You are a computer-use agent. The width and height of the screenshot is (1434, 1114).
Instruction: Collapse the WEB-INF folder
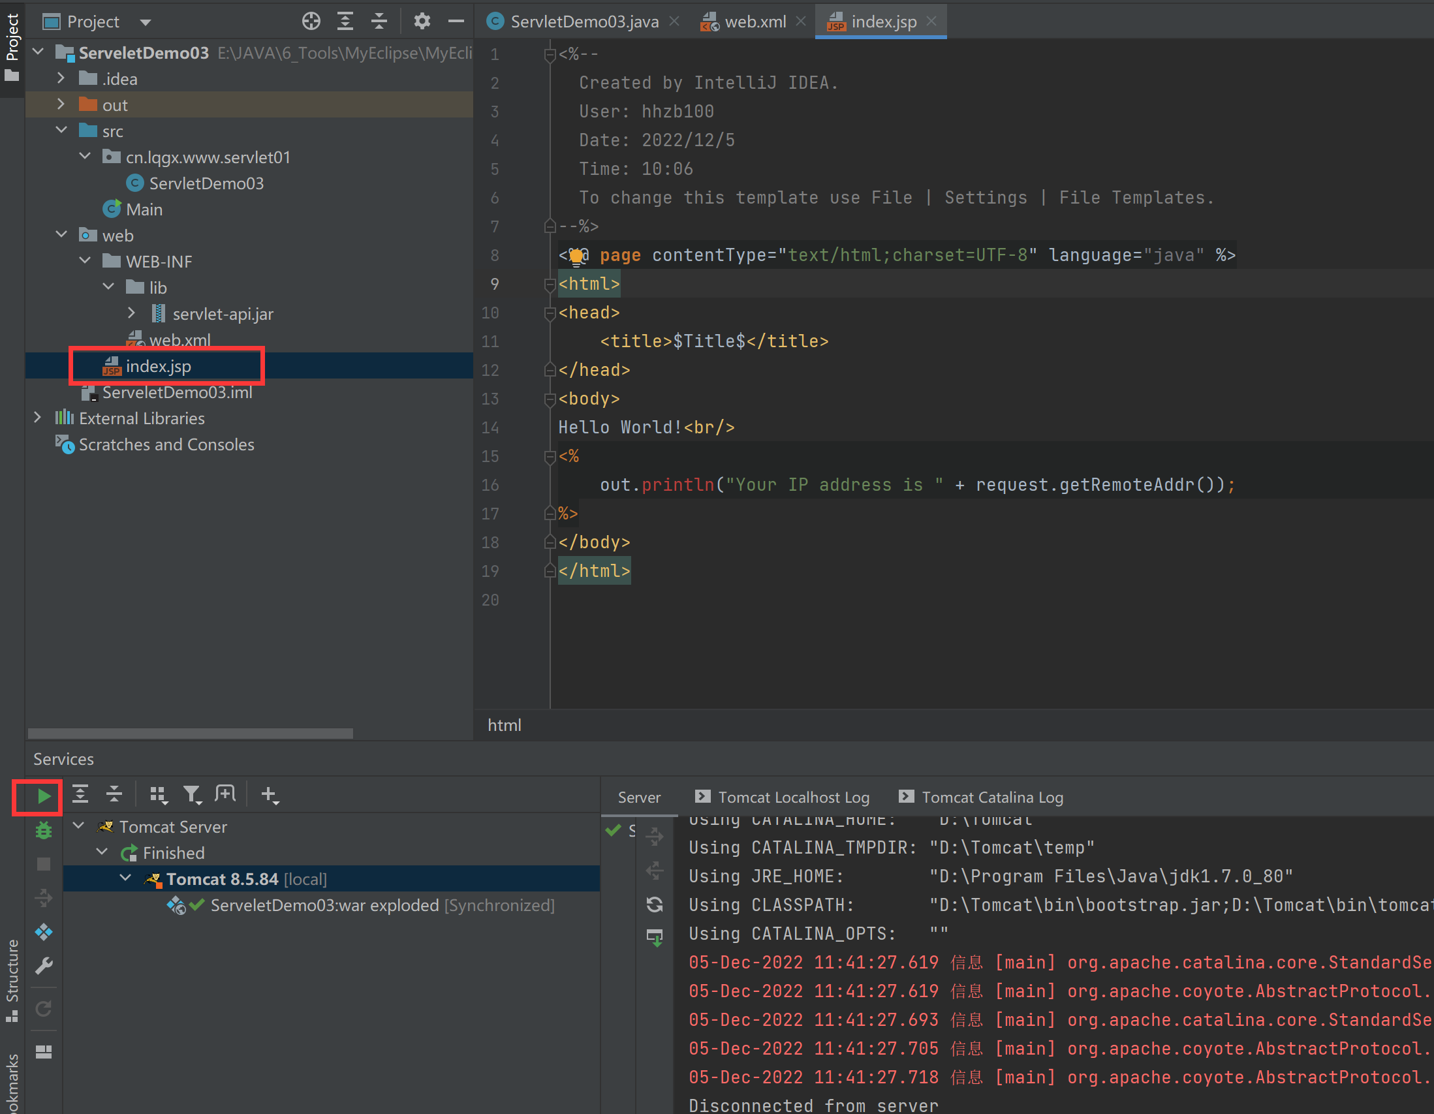pyautogui.click(x=85, y=260)
